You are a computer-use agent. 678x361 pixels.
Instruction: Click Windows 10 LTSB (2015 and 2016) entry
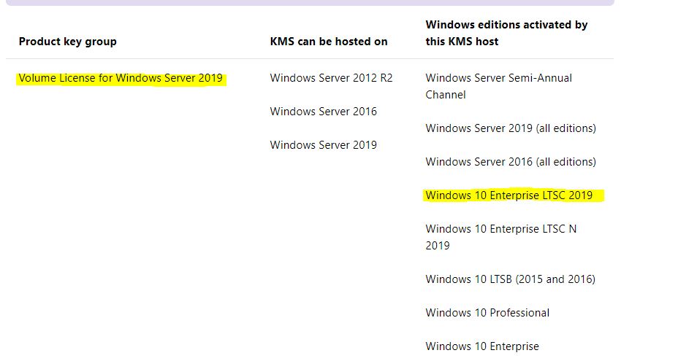coord(510,279)
